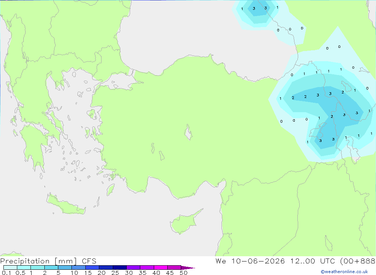The image size is (376, 275).
Task: Click the 45–50 mm legend color swatch
Action: click(174, 267)
